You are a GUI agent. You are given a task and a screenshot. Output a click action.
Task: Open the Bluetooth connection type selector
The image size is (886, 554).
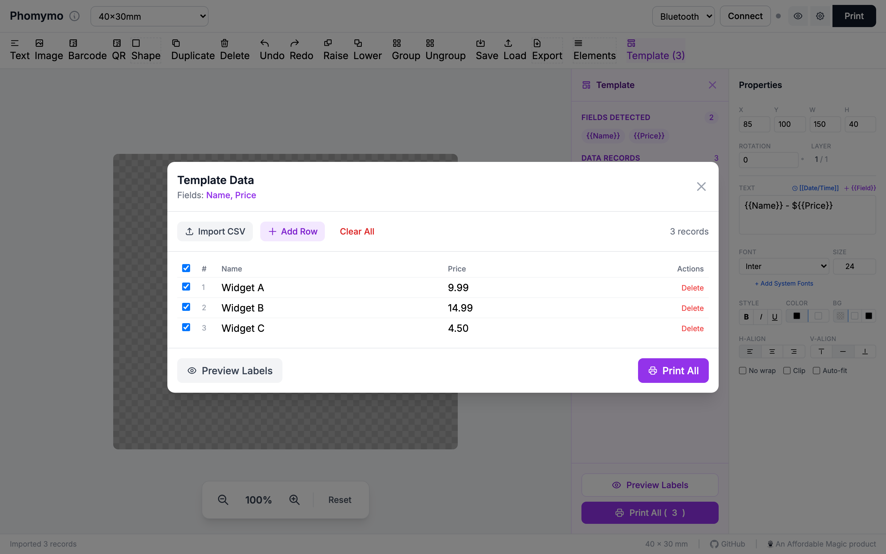683,16
